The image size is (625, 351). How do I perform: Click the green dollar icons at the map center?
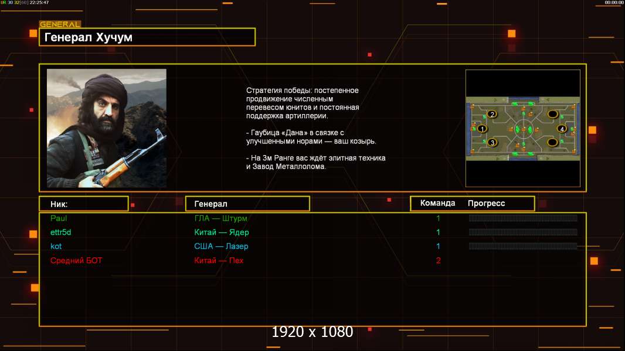(x=524, y=129)
